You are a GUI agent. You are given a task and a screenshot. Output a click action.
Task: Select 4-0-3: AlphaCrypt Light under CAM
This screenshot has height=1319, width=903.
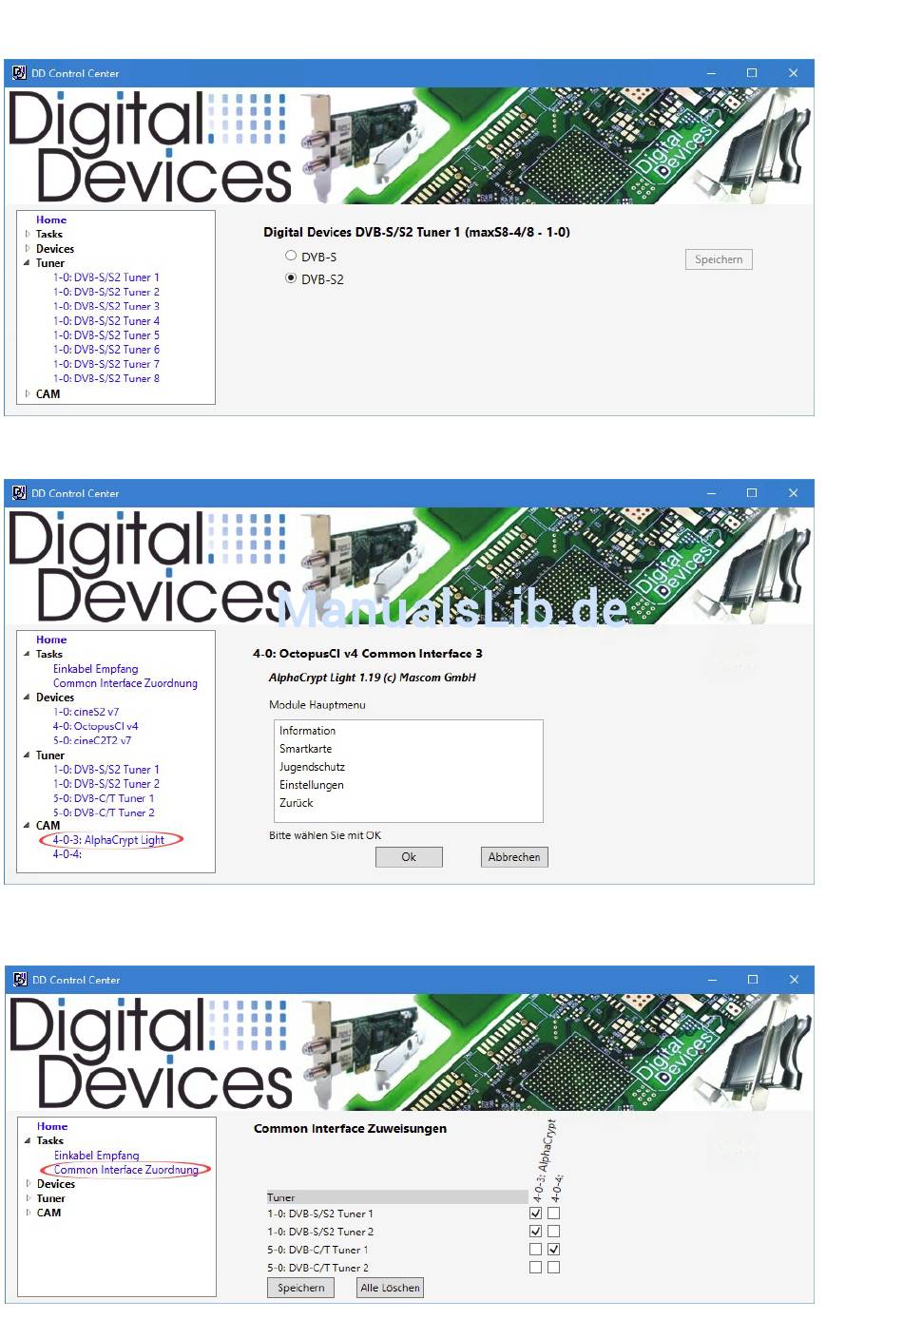pos(108,840)
